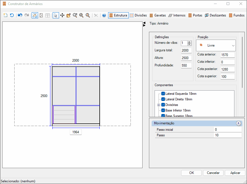Click the properties panel vertical scrollbar
The width and height of the screenshot is (247, 184).
[242, 63]
